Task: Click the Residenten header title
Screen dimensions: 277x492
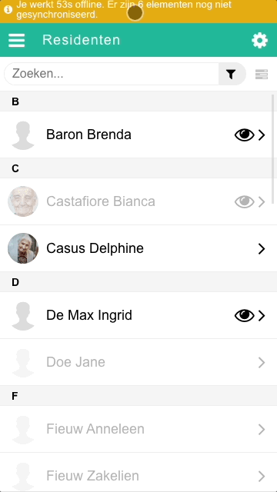Action: click(82, 40)
